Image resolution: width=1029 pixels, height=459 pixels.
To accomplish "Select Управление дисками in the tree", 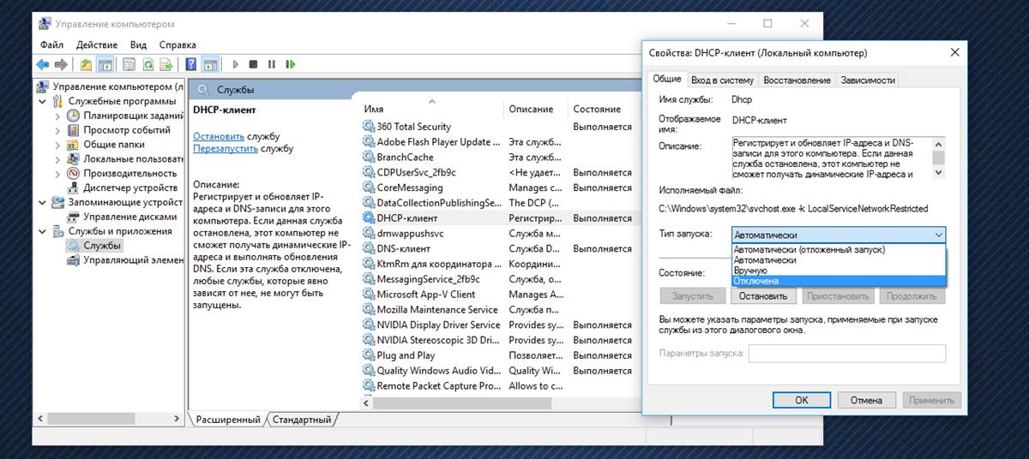I will point(129,217).
